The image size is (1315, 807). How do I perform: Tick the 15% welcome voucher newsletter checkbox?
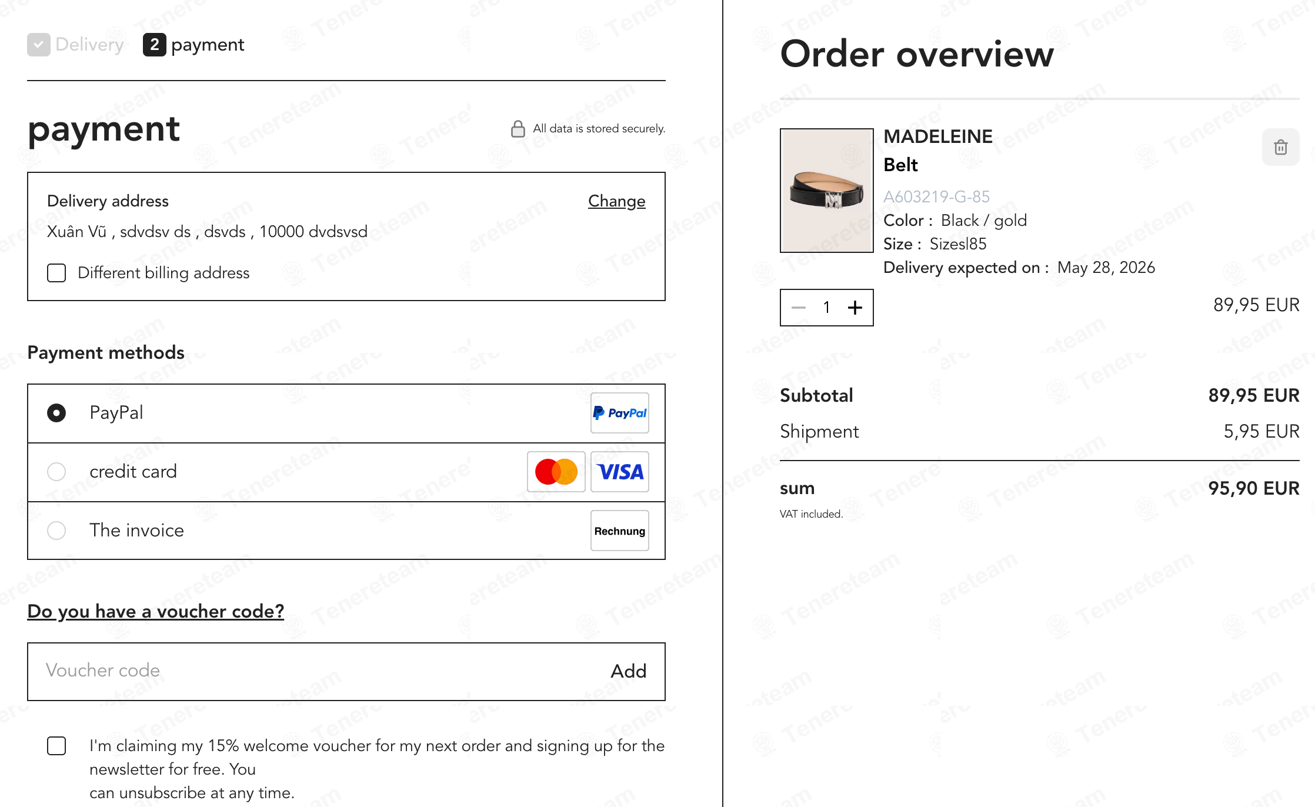56,746
